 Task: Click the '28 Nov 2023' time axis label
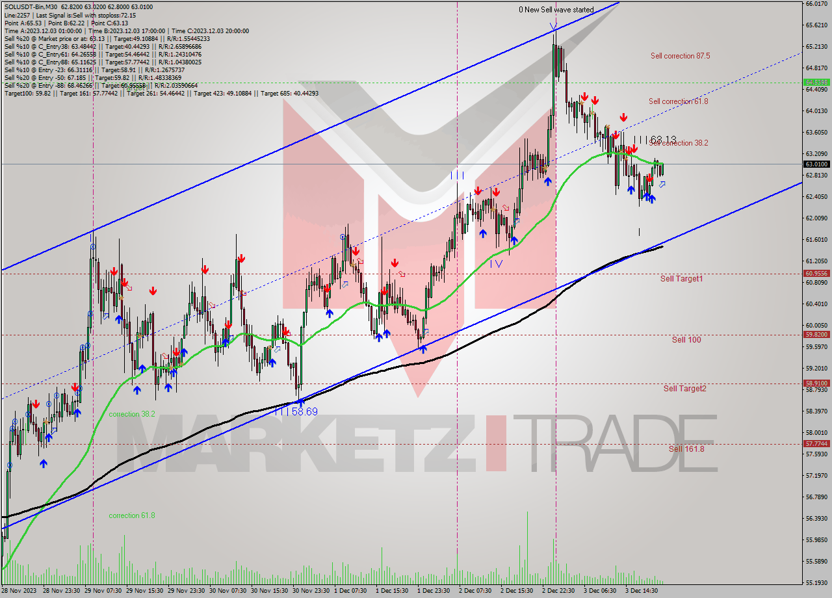[x=20, y=591]
